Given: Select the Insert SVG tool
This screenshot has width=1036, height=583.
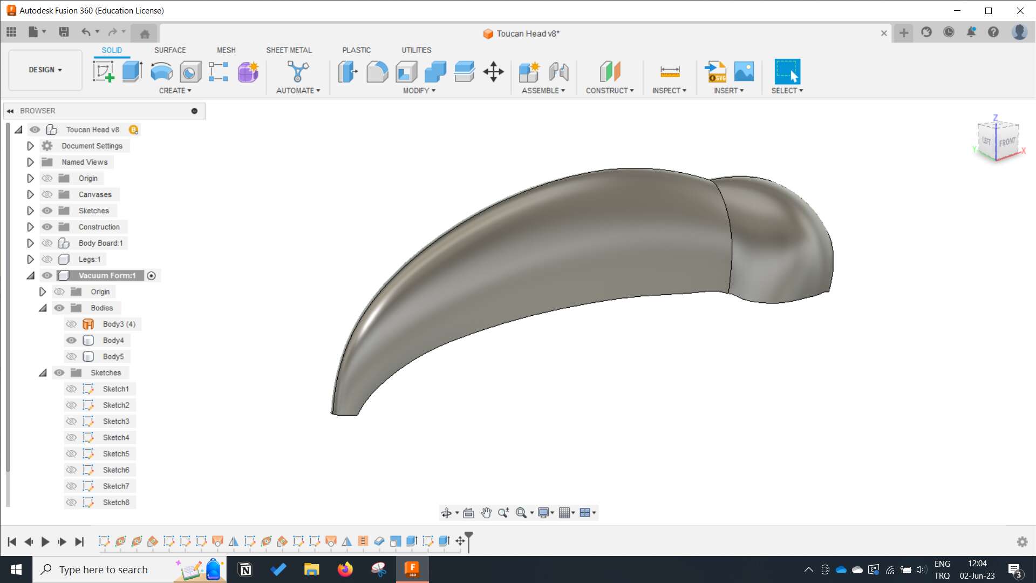Looking at the screenshot, I should point(715,71).
